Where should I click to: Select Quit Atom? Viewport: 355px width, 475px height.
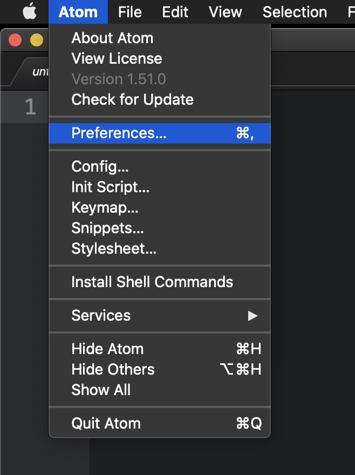[106, 423]
